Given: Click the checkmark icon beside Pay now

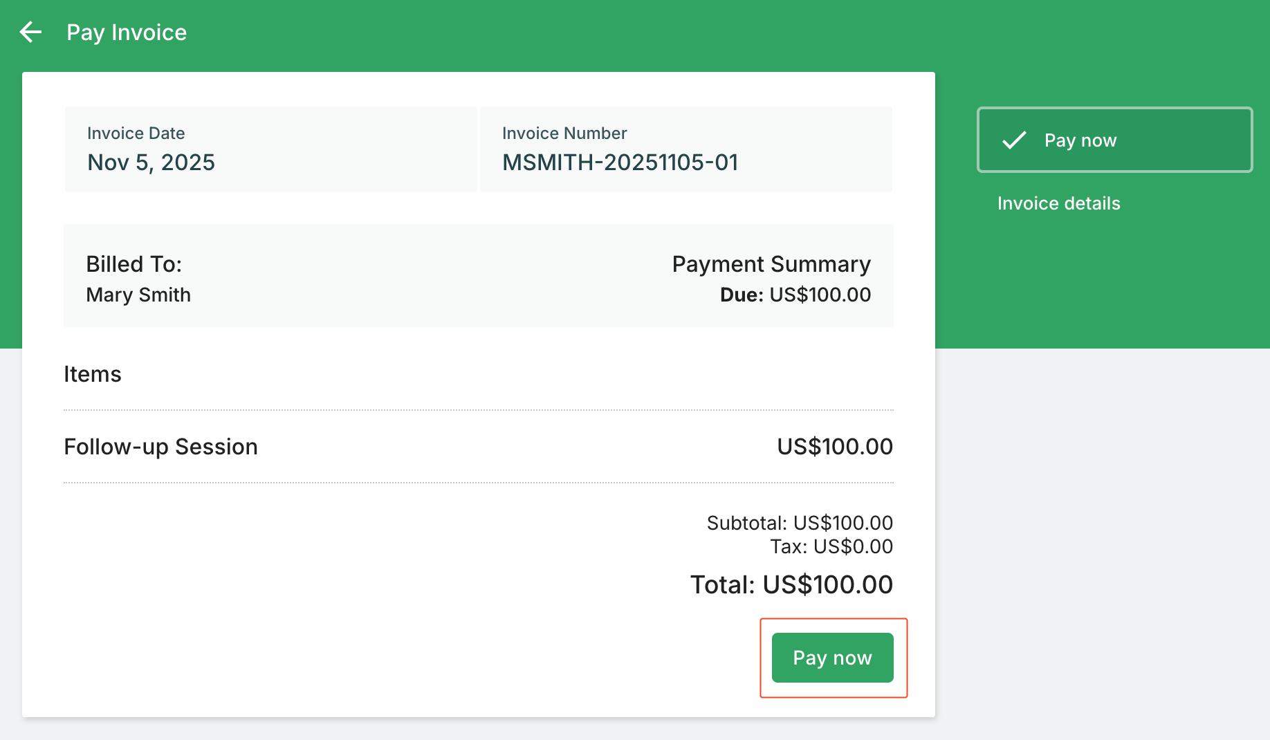Looking at the screenshot, I should click(1014, 140).
